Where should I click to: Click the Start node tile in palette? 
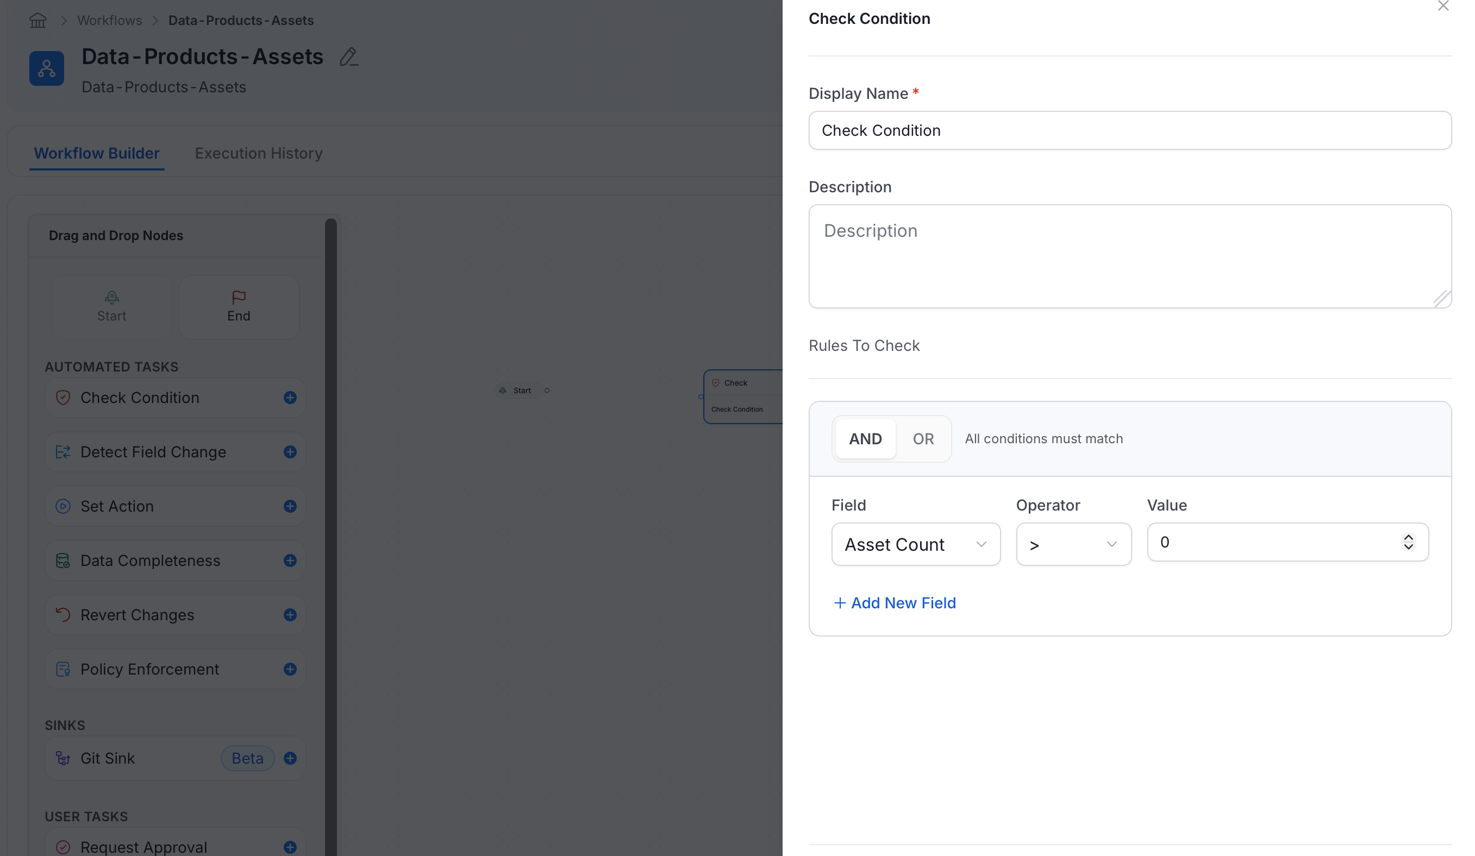(x=112, y=308)
